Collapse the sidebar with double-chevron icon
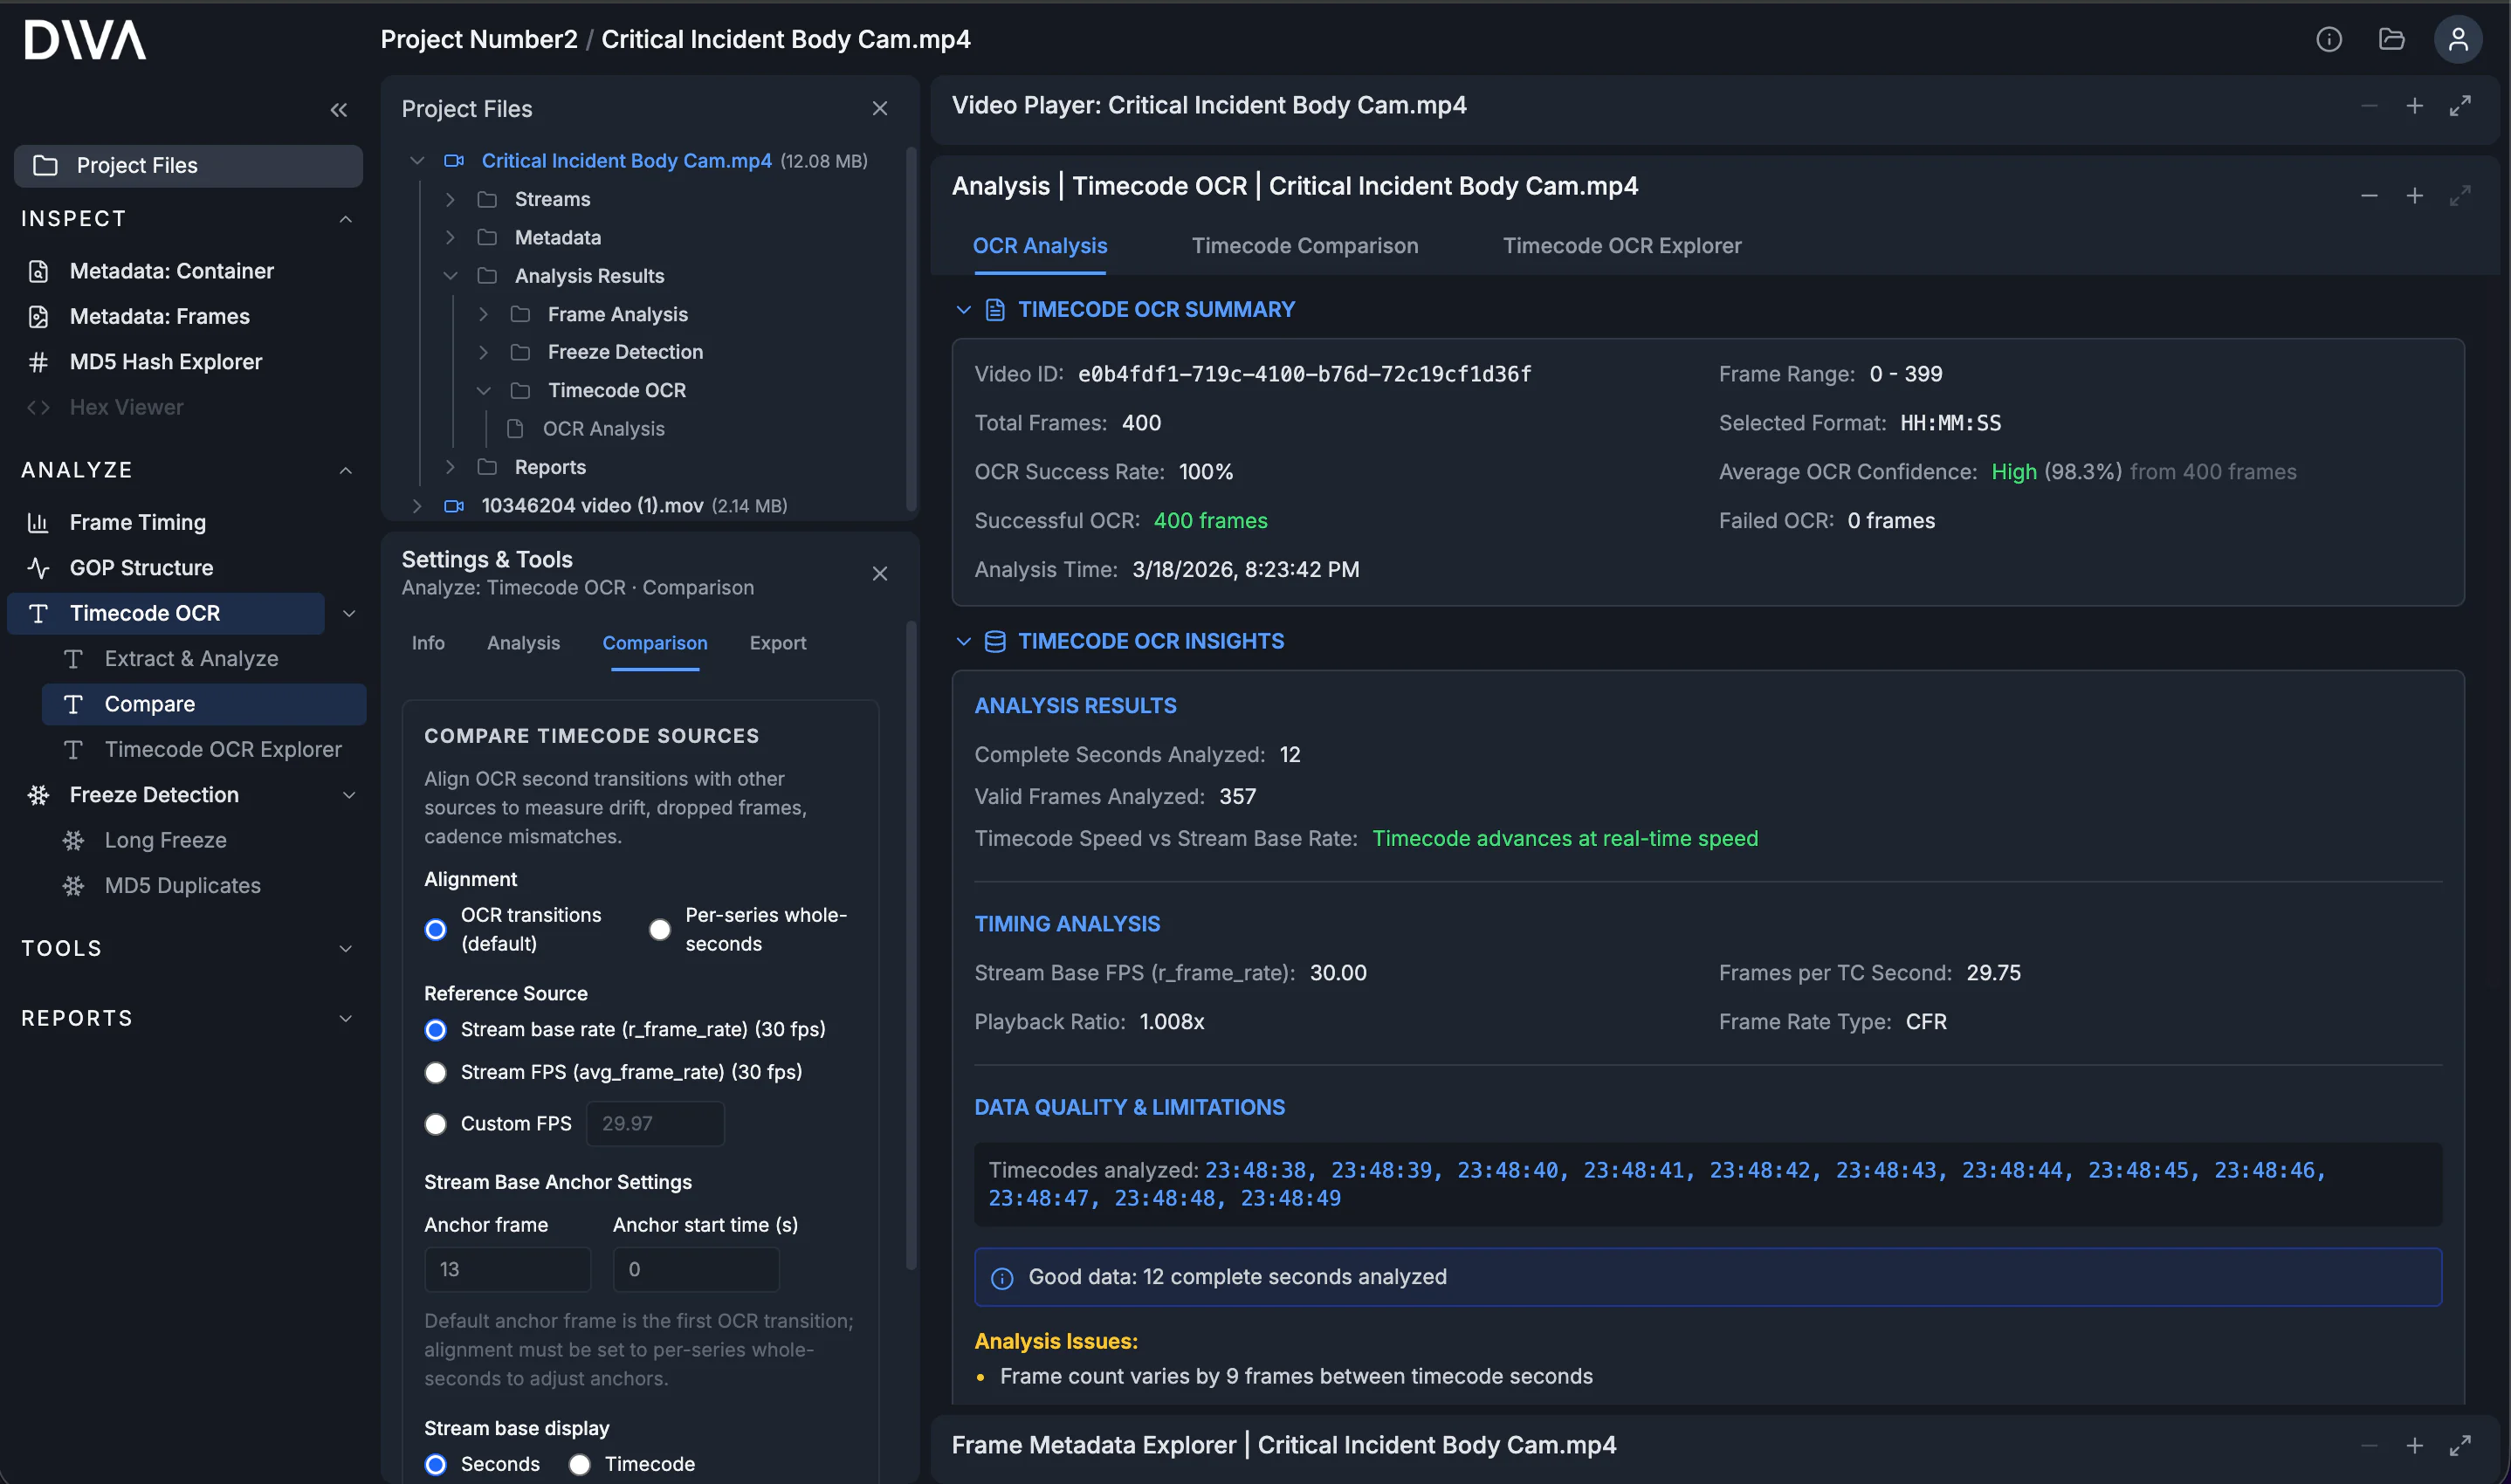This screenshot has height=1484, width=2511. coord(339,110)
